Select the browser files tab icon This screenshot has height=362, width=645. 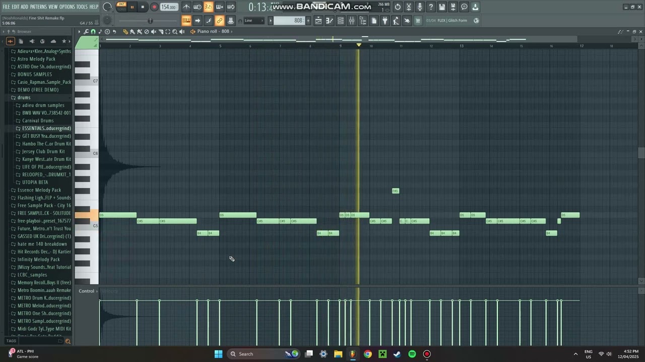[21, 41]
